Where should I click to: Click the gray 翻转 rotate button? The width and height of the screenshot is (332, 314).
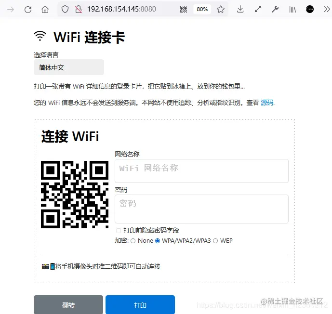coord(68,305)
